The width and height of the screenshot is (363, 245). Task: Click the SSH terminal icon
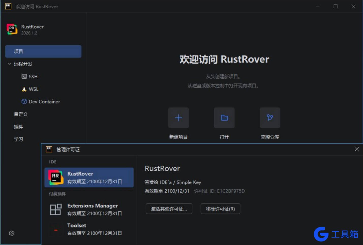[x=24, y=76]
